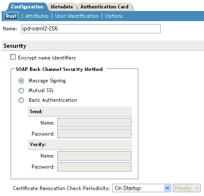This screenshot has width=204, height=196.
Task: Enable Encrypt name identifiers checkbox
Action: (x=13, y=57)
